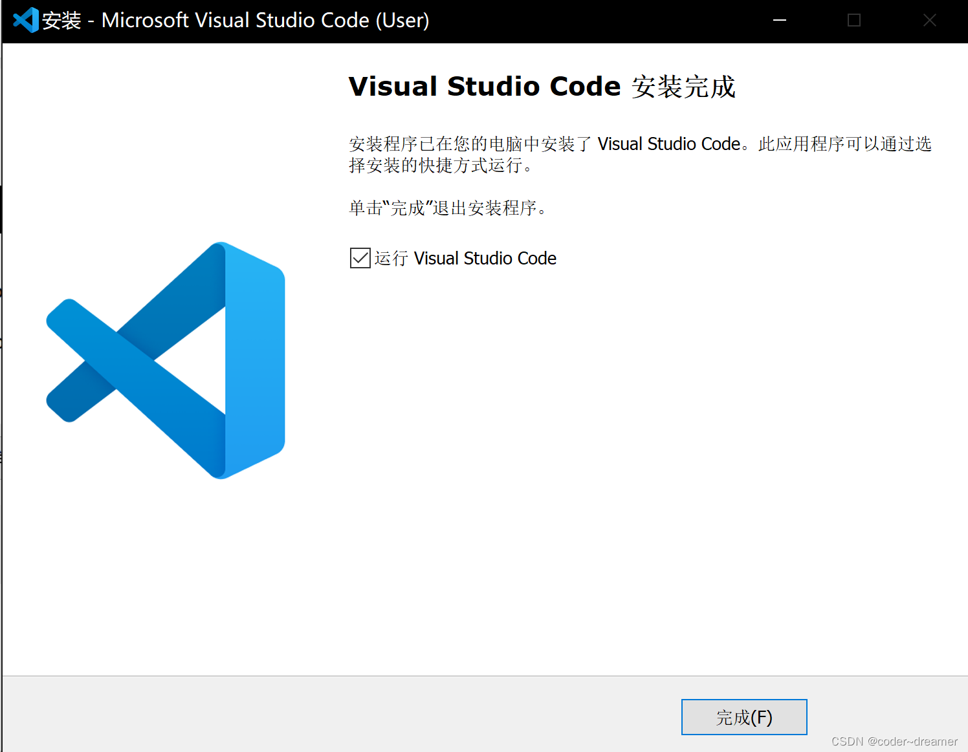Click the text '单击"完成"退出安装程序。'
The height and width of the screenshot is (752, 968).
448,208
